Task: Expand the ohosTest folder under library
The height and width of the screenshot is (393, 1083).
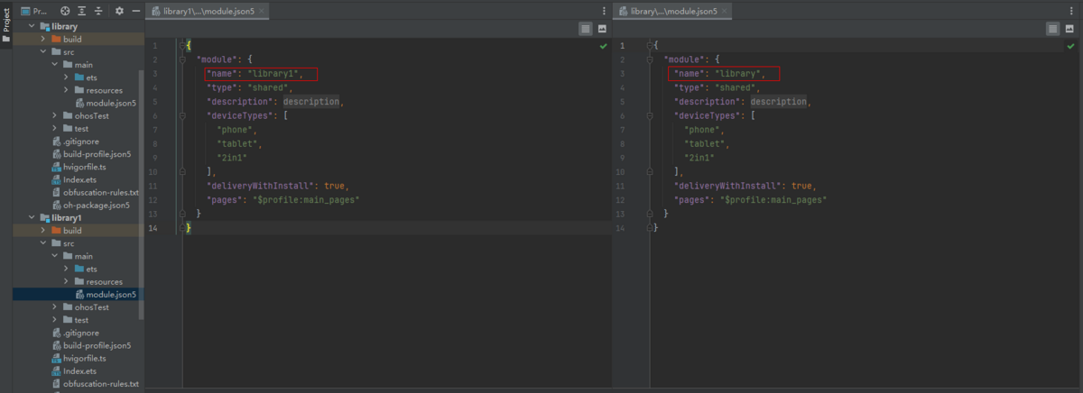Action: point(55,116)
